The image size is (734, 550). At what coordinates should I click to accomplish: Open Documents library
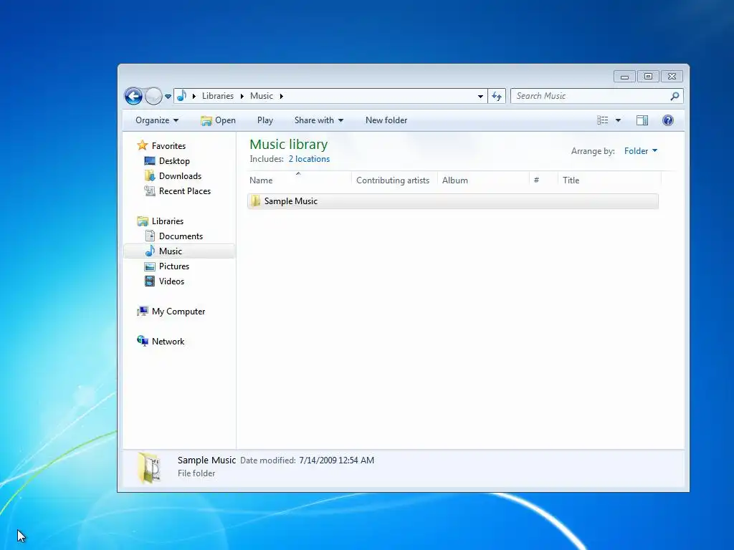(181, 236)
